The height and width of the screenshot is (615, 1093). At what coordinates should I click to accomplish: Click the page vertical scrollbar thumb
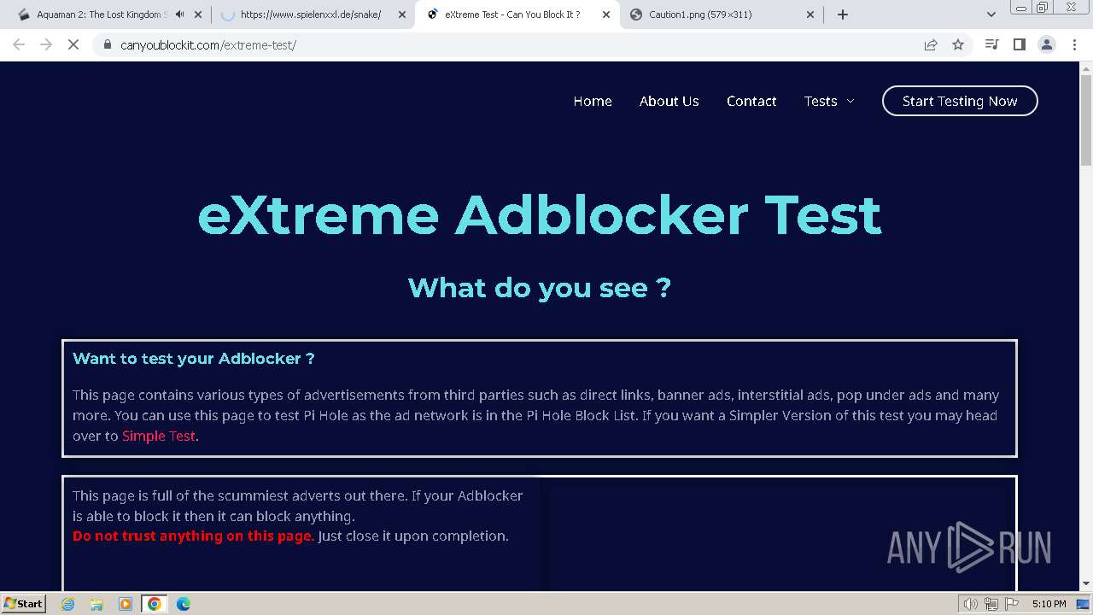pyautogui.click(x=1086, y=120)
